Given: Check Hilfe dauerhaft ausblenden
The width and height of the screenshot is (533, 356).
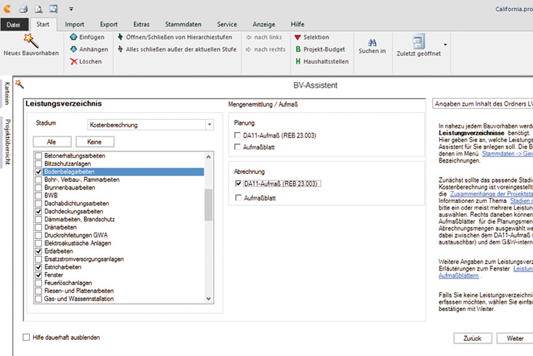Looking at the screenshot, I should pos(27,337).
